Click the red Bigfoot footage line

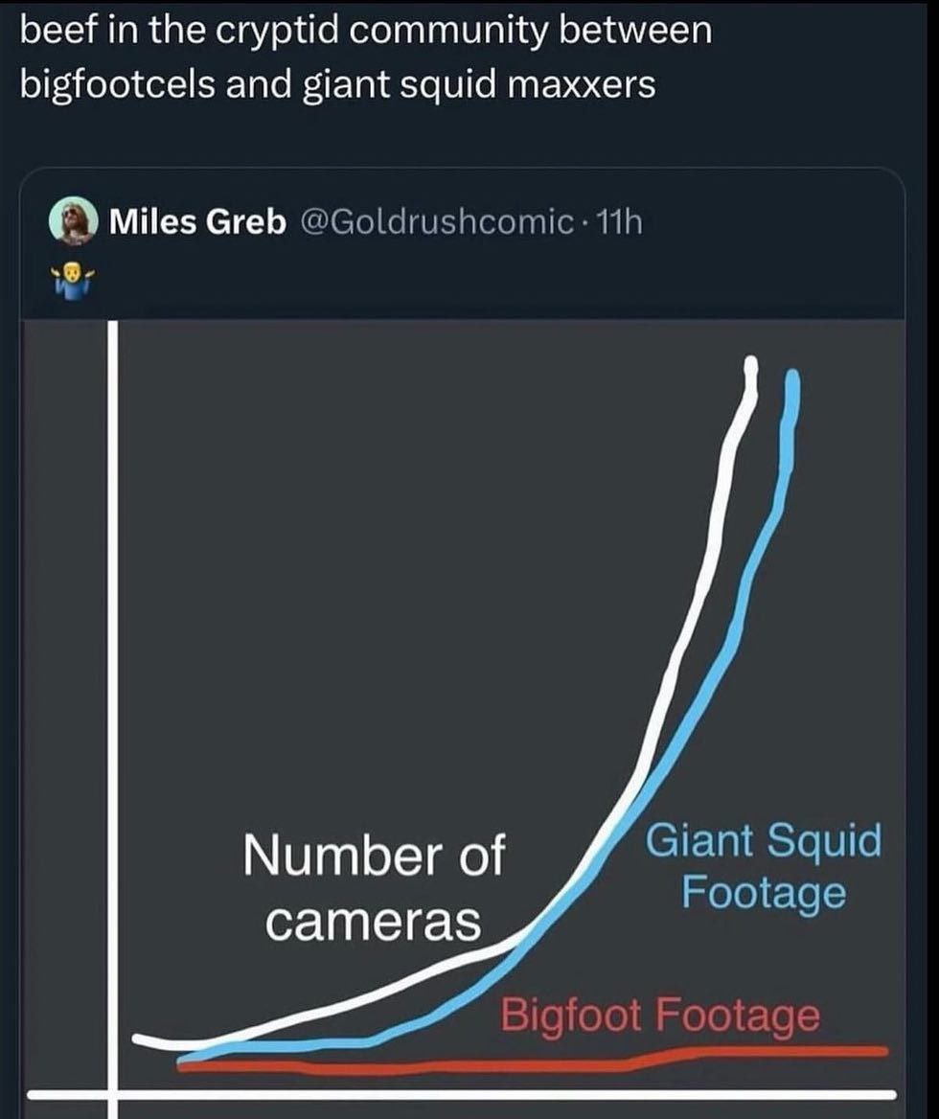tap(499, 1065)
